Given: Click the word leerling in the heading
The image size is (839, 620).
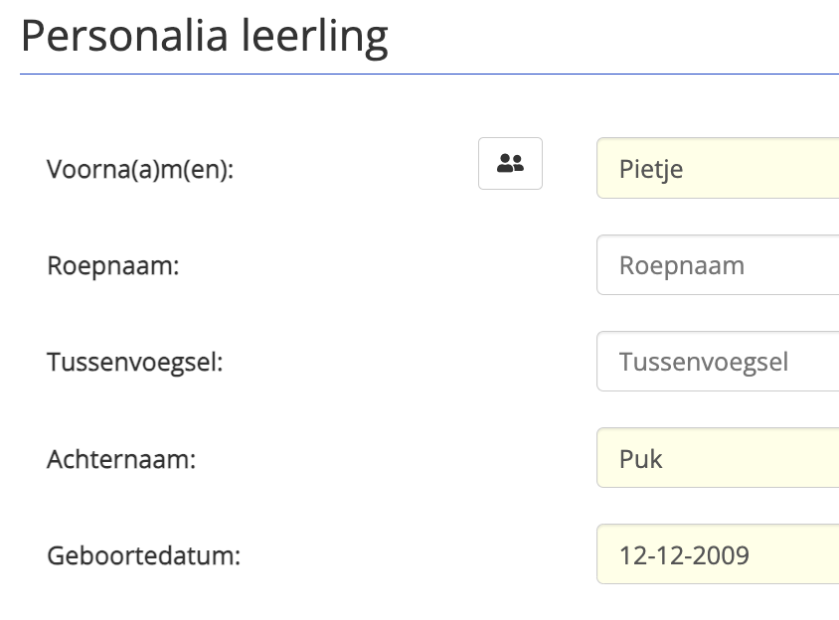Looking at the screenshot, I should click(314, 39).
